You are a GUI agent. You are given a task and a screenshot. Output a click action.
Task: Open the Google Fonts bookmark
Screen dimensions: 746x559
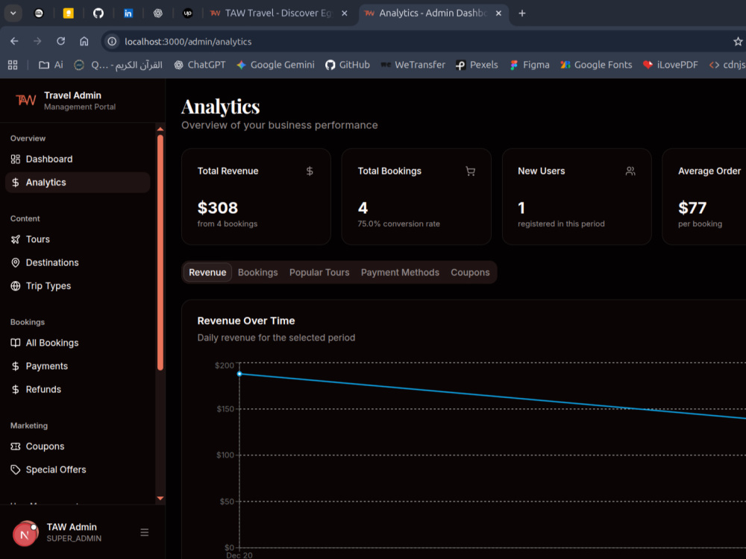[x=596, y=65]
